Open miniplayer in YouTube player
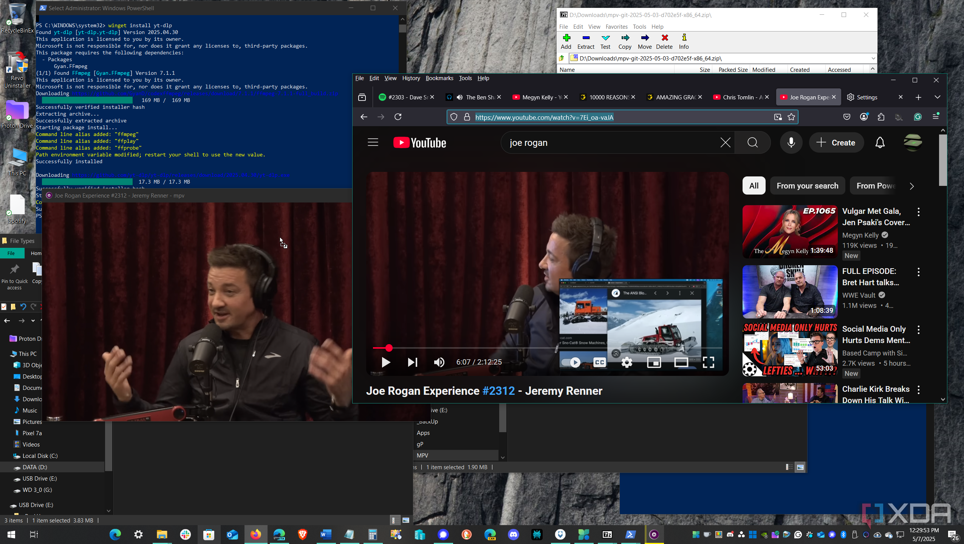Viewport: 964px width, 544px height. tap(654, 362)
